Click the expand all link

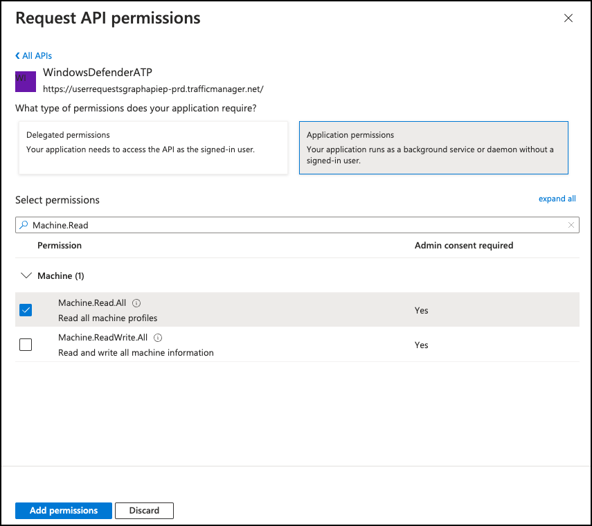click(557, 199)
